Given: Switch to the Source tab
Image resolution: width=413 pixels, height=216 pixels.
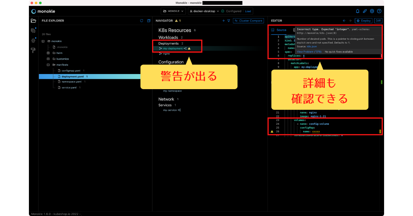Looking at the screenshot, I should pyautogui.click(x=279, y=30).
